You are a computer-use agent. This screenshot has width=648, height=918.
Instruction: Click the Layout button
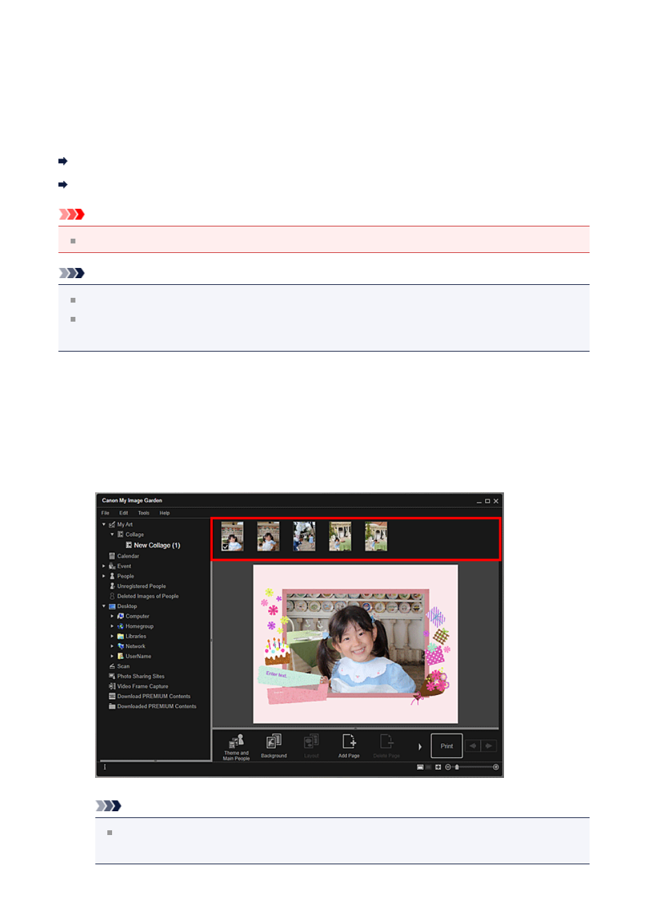311,747
